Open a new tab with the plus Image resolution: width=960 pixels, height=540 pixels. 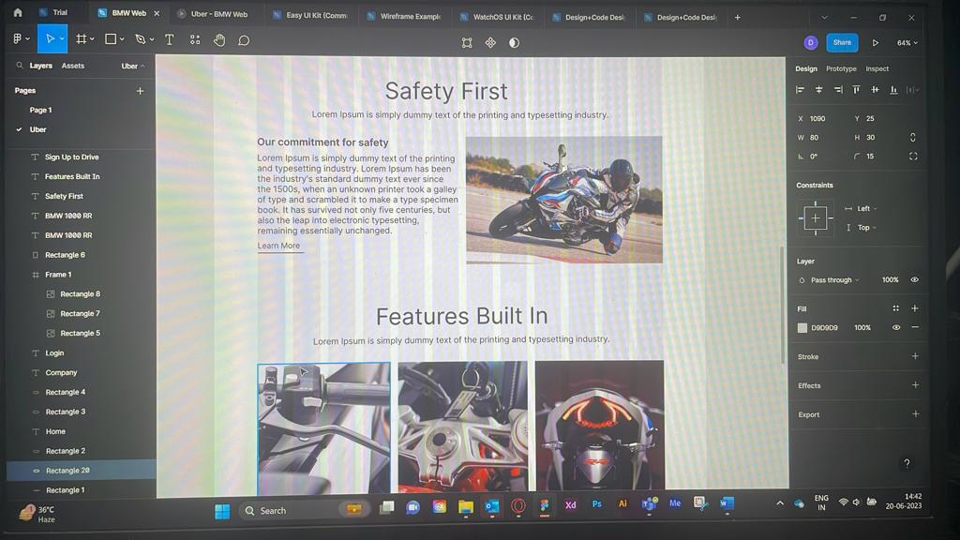[x=737, y=17]
